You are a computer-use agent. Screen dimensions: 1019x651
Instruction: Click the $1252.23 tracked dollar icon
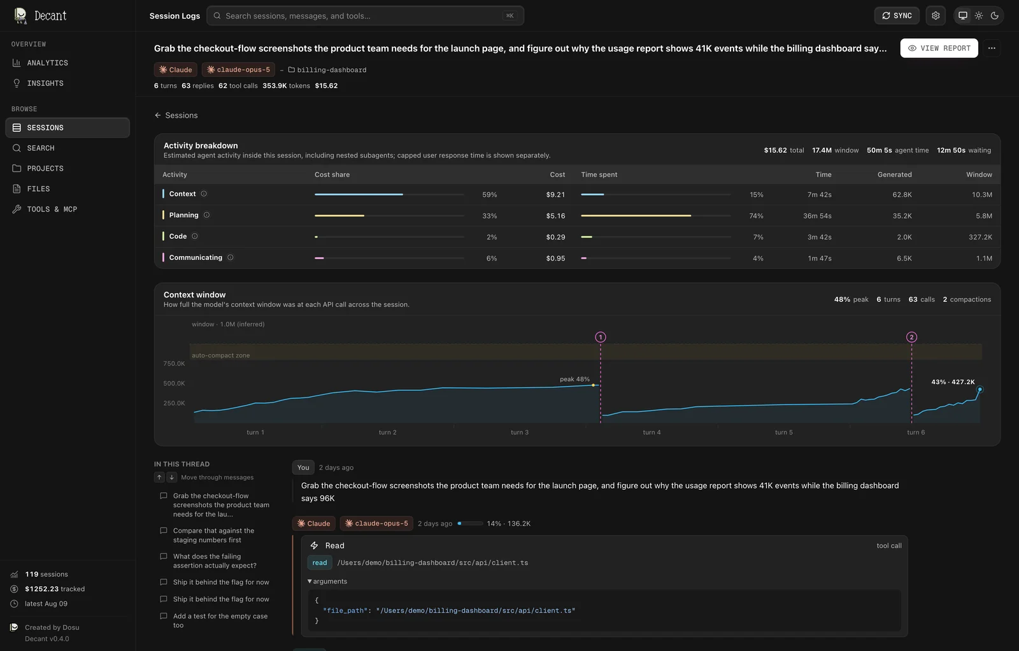(x=14, y=589)
